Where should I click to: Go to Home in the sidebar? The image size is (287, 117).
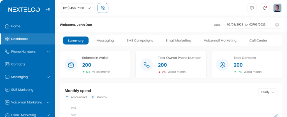16,26
